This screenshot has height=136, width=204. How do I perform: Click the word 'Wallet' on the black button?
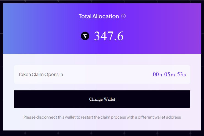pyautogui.click(x=109, y=99)
